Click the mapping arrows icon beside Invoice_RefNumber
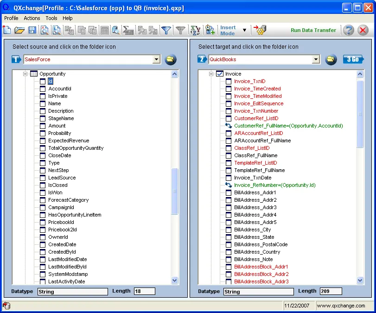 pos(229,185)
